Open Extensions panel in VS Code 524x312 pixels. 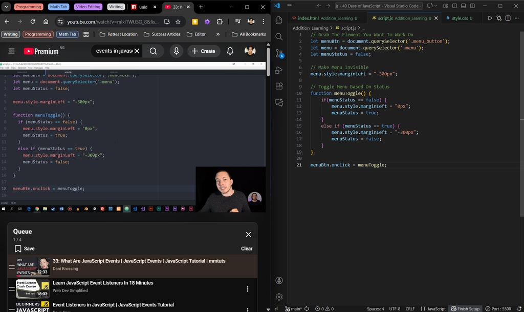coord(279,86)
